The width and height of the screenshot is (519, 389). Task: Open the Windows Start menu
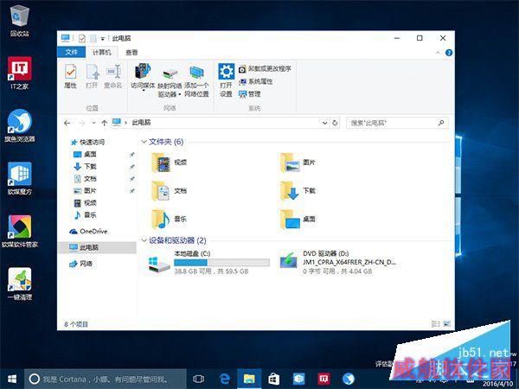(12, 379)
